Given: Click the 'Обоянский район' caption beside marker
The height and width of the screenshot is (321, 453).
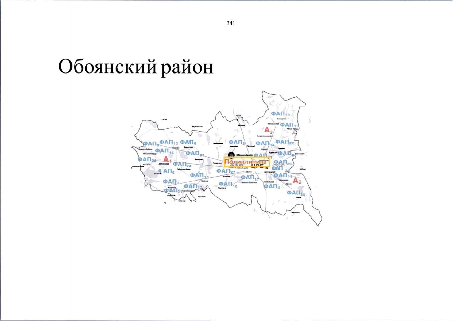Looking at the screenshot, I should click(x=245, y=155).
